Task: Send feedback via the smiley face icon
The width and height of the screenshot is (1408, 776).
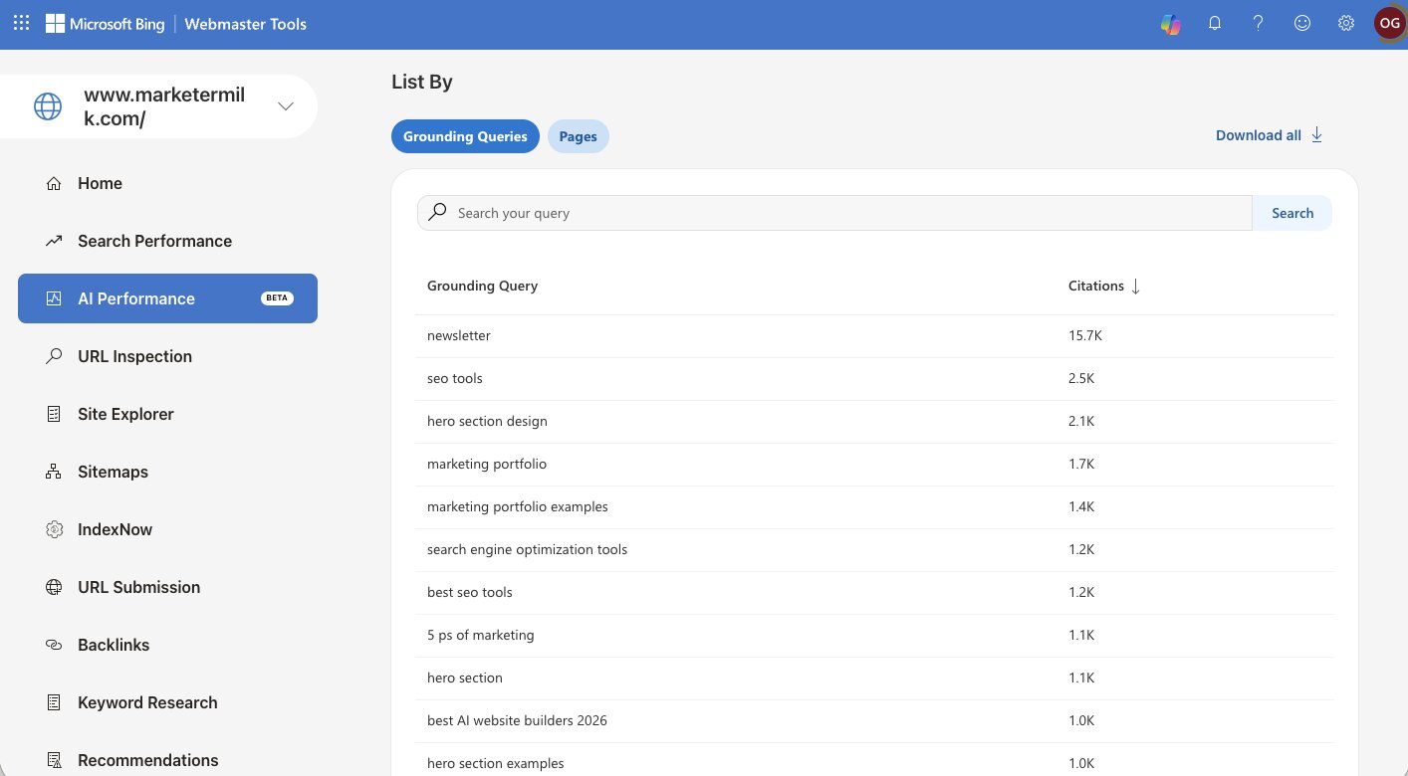Action: (x=1301, y=23)
